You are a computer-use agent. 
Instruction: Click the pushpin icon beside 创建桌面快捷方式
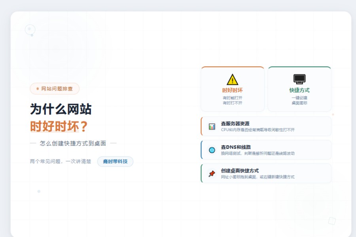(x=212, y=174)
